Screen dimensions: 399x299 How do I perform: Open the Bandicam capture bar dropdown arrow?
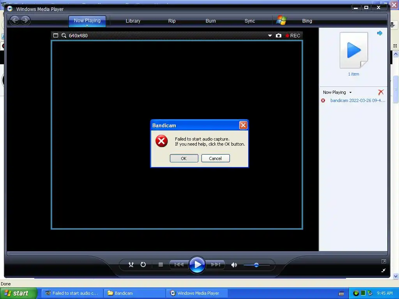[x=270, y=35]
